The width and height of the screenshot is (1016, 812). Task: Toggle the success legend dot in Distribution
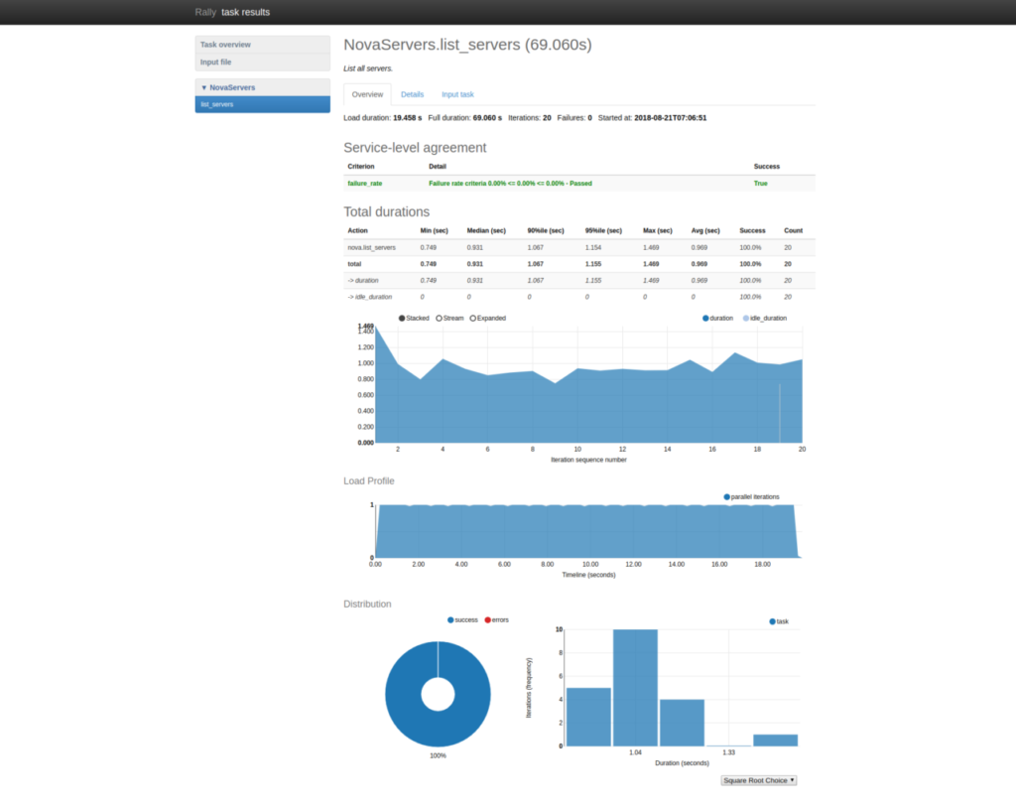coord(450,620)
